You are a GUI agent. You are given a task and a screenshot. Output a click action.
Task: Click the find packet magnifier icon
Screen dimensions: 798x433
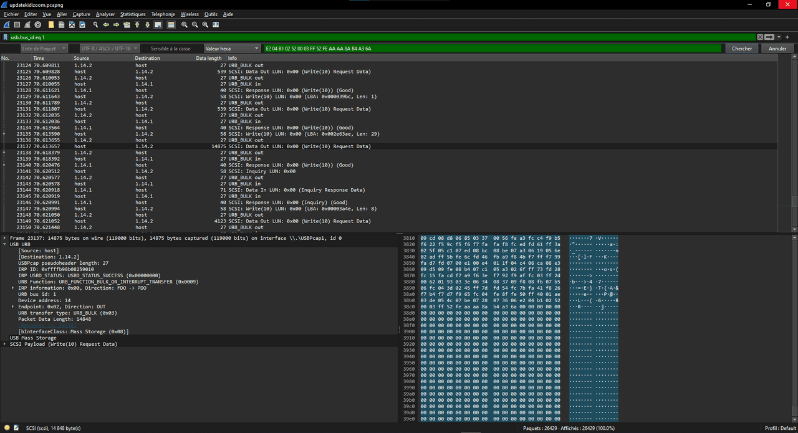click(x=95, y=25)
